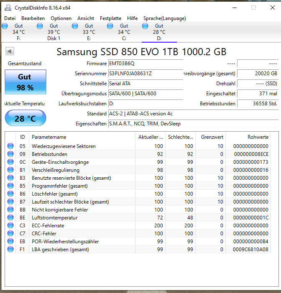The image size is (281, 293).
Task: Click the Übertragungsmodus field
Action: [146, 94]
